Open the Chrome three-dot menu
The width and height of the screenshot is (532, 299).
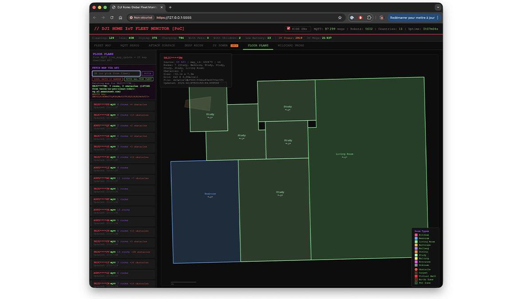point(438,18)
